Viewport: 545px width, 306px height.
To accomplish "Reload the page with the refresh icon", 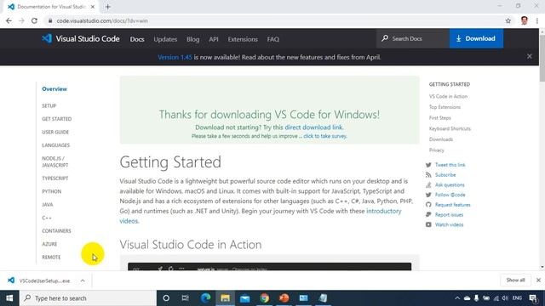I will pos(34,20).
